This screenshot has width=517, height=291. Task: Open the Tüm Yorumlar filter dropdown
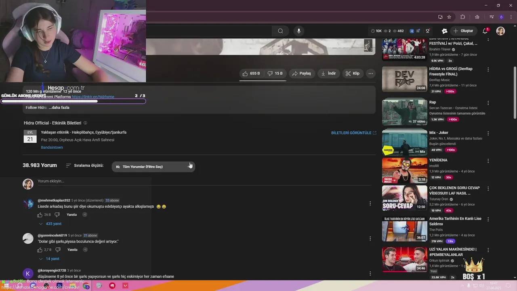153,167
